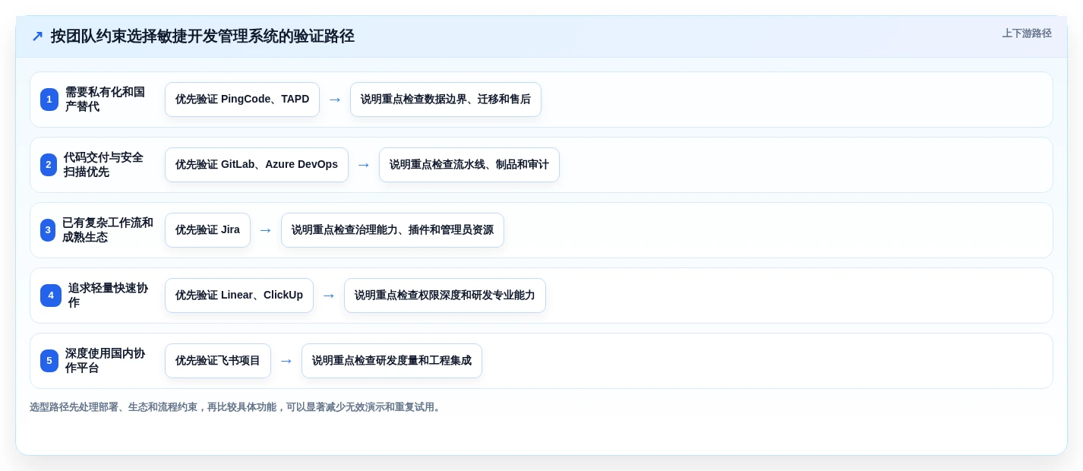Click the 优先验证 Linear、ClickUp box
This screenshot has width=1083, height=471.
pos(239,296)
